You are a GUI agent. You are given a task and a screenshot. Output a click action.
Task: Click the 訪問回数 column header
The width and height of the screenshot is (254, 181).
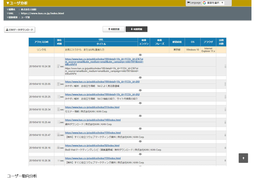221,42
